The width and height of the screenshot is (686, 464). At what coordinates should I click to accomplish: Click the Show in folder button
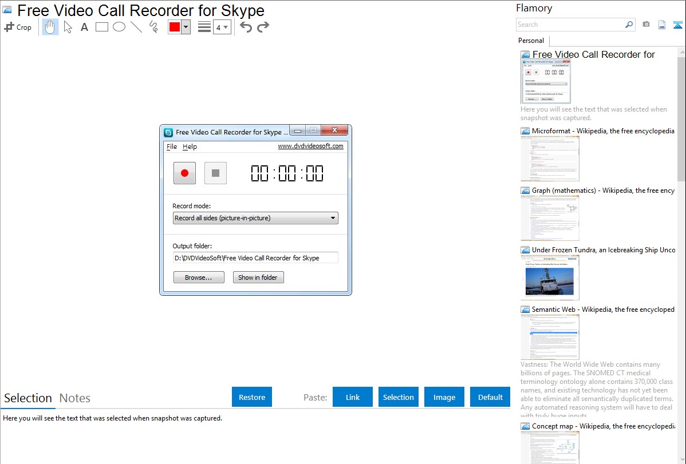pyautogui.click(x=258, y=277)
